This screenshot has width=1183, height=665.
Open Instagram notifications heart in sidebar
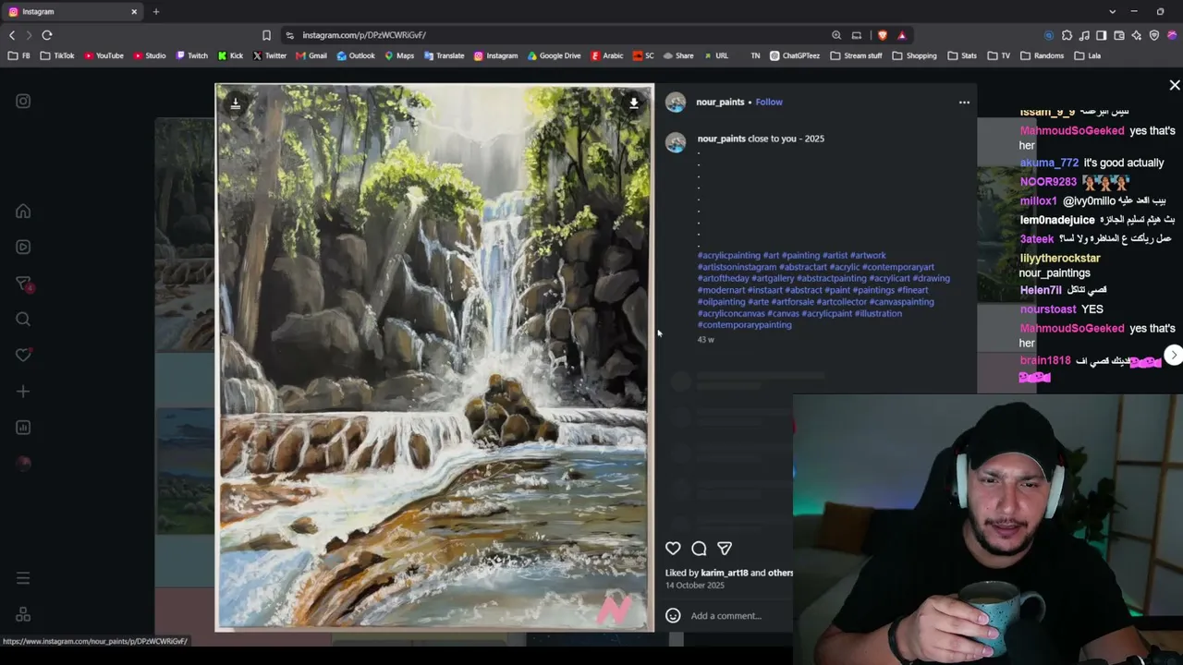[23, 356]
